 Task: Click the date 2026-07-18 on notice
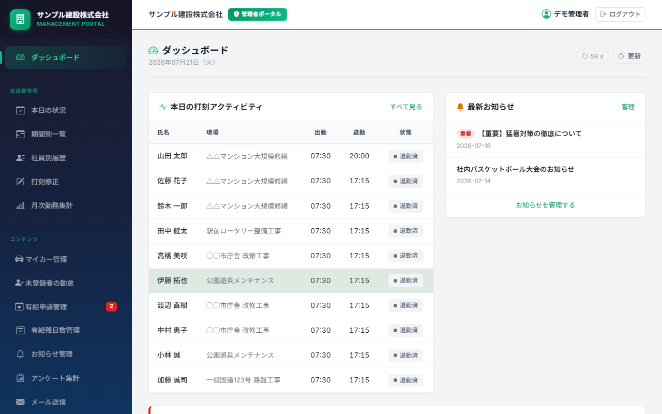[474, 146]
